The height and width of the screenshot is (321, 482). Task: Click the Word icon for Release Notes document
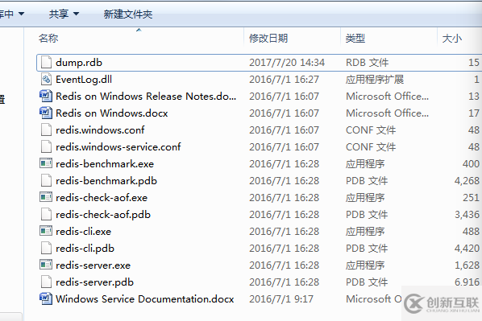pyautogui.click(x=46, y=96)
